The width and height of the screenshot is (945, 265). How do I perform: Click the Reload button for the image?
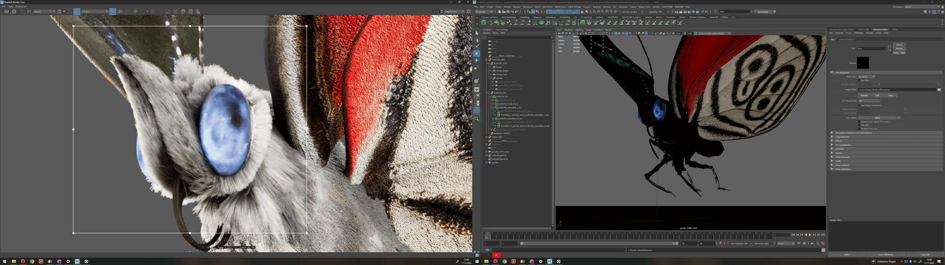[864, 95]
